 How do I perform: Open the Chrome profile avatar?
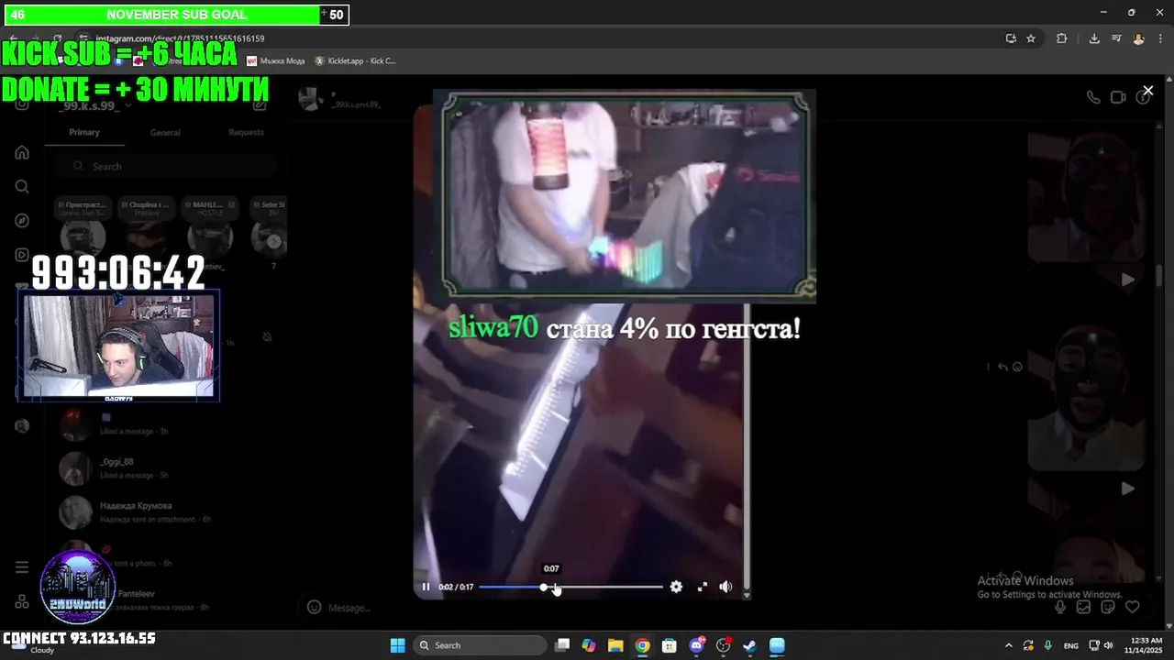click(x=1138, y=38)
